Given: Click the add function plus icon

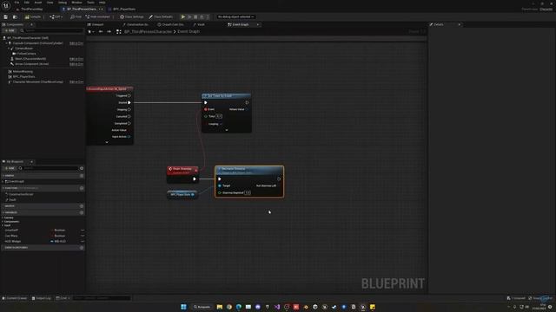Looking at the screenshot, I should point(82,188).
